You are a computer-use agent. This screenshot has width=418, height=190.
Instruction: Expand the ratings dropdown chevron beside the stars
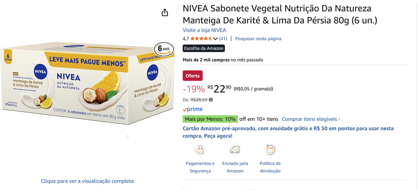[215, 39]
